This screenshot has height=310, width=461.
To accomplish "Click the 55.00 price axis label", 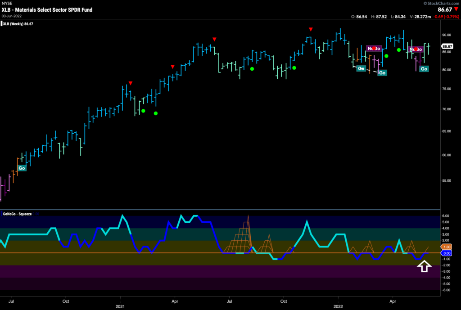I will coord(447,180).
